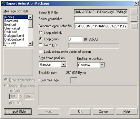Choose Dialogue1.emf from the style list

(14, 36)
